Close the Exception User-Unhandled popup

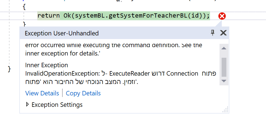click(223, 33)
